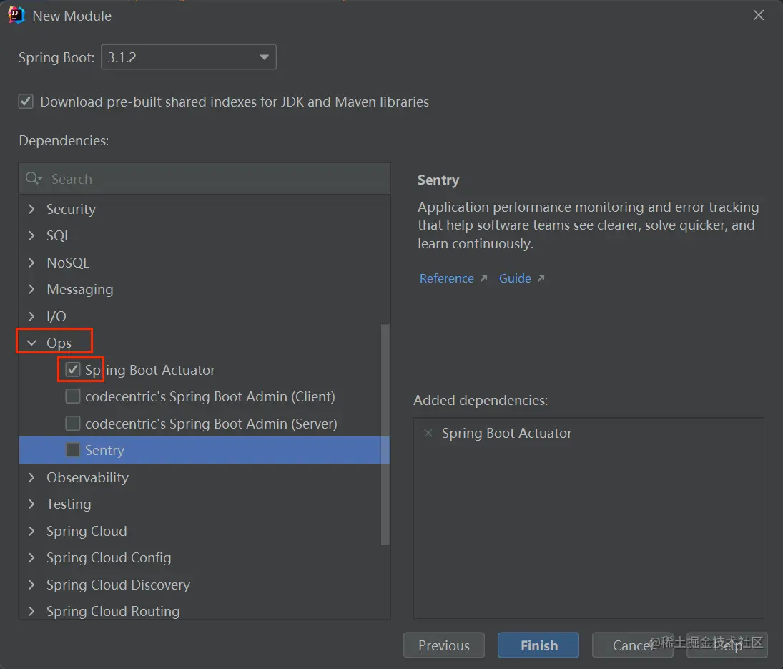Close the New Module dialog
This screenshot has width=783, height=669.
758,16
